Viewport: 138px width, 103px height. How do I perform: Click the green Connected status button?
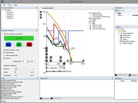[19, 38]
